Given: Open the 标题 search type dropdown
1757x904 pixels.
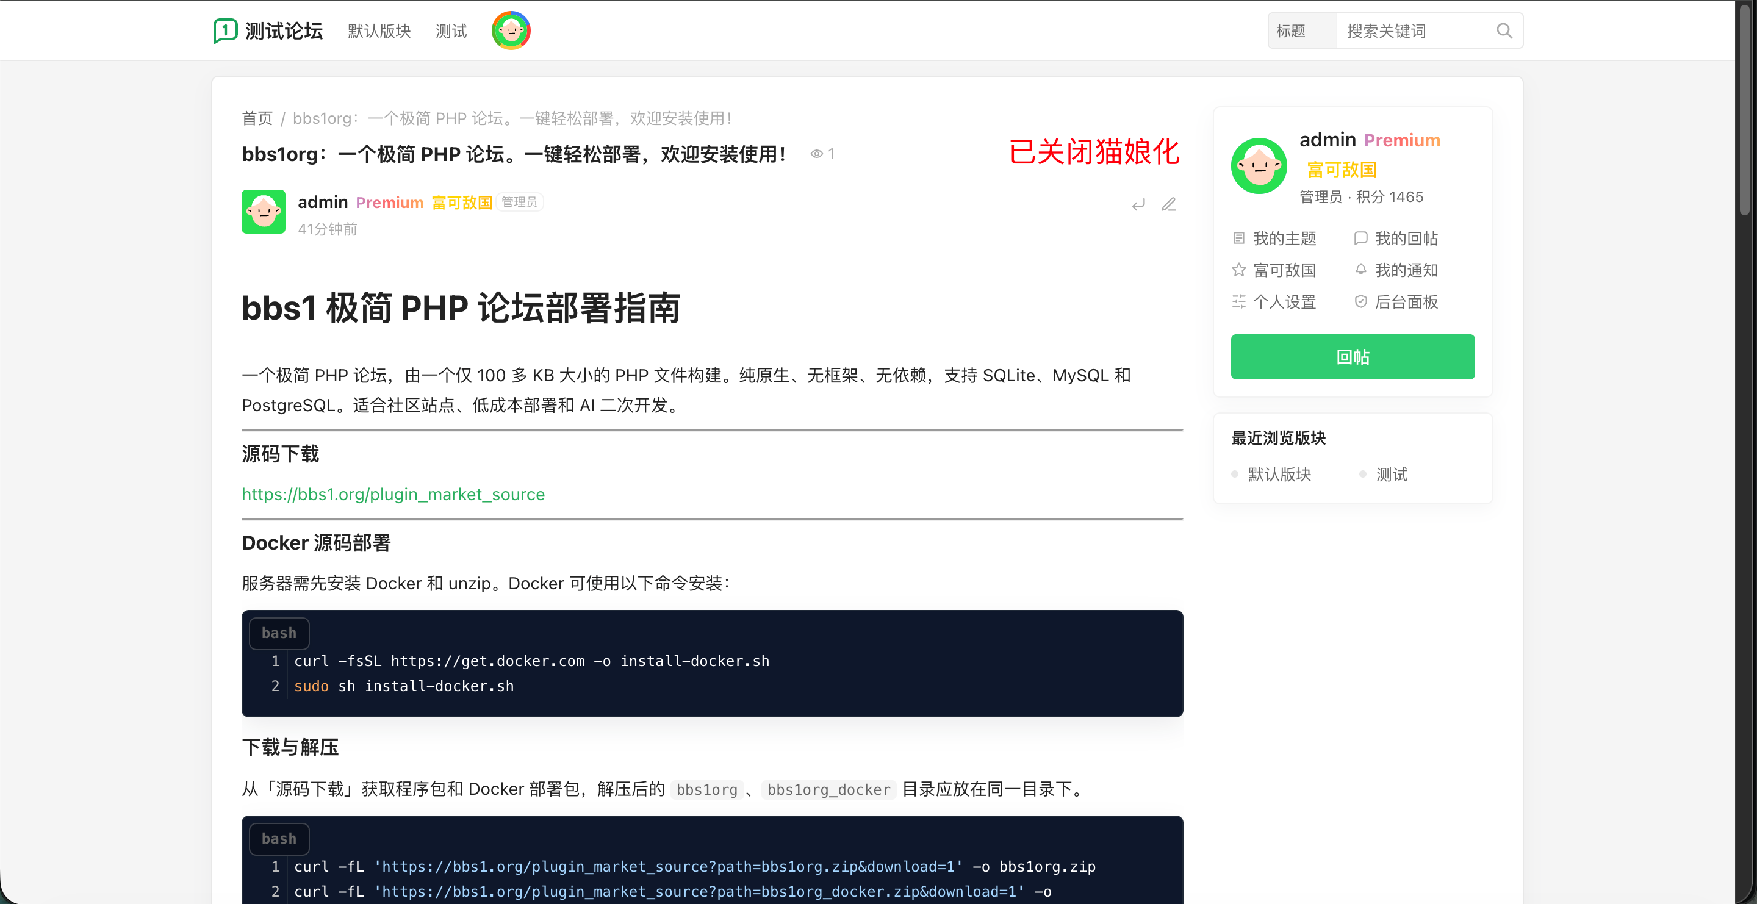Looking at the screenshot, I should 1302,30.
